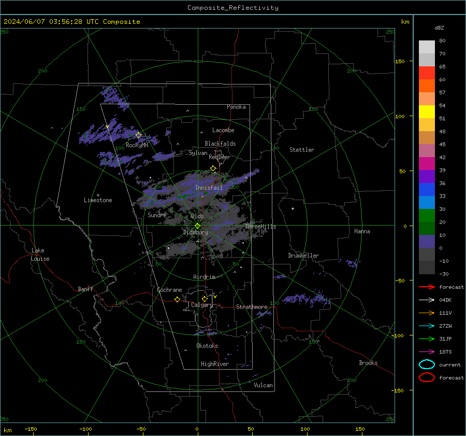Image resolution: width=466 pixels, height=436 pixels.
Task: Select the orange 111V arrow legend icon
Action: (x=427, y=313)
